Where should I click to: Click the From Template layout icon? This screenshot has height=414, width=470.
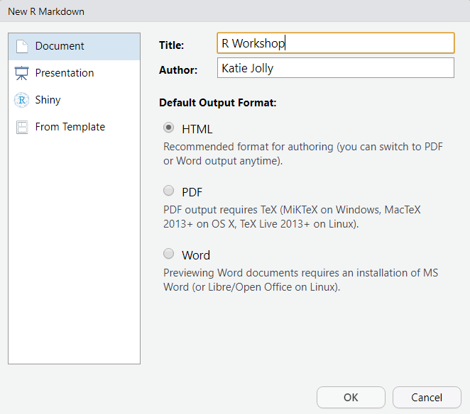22,127
